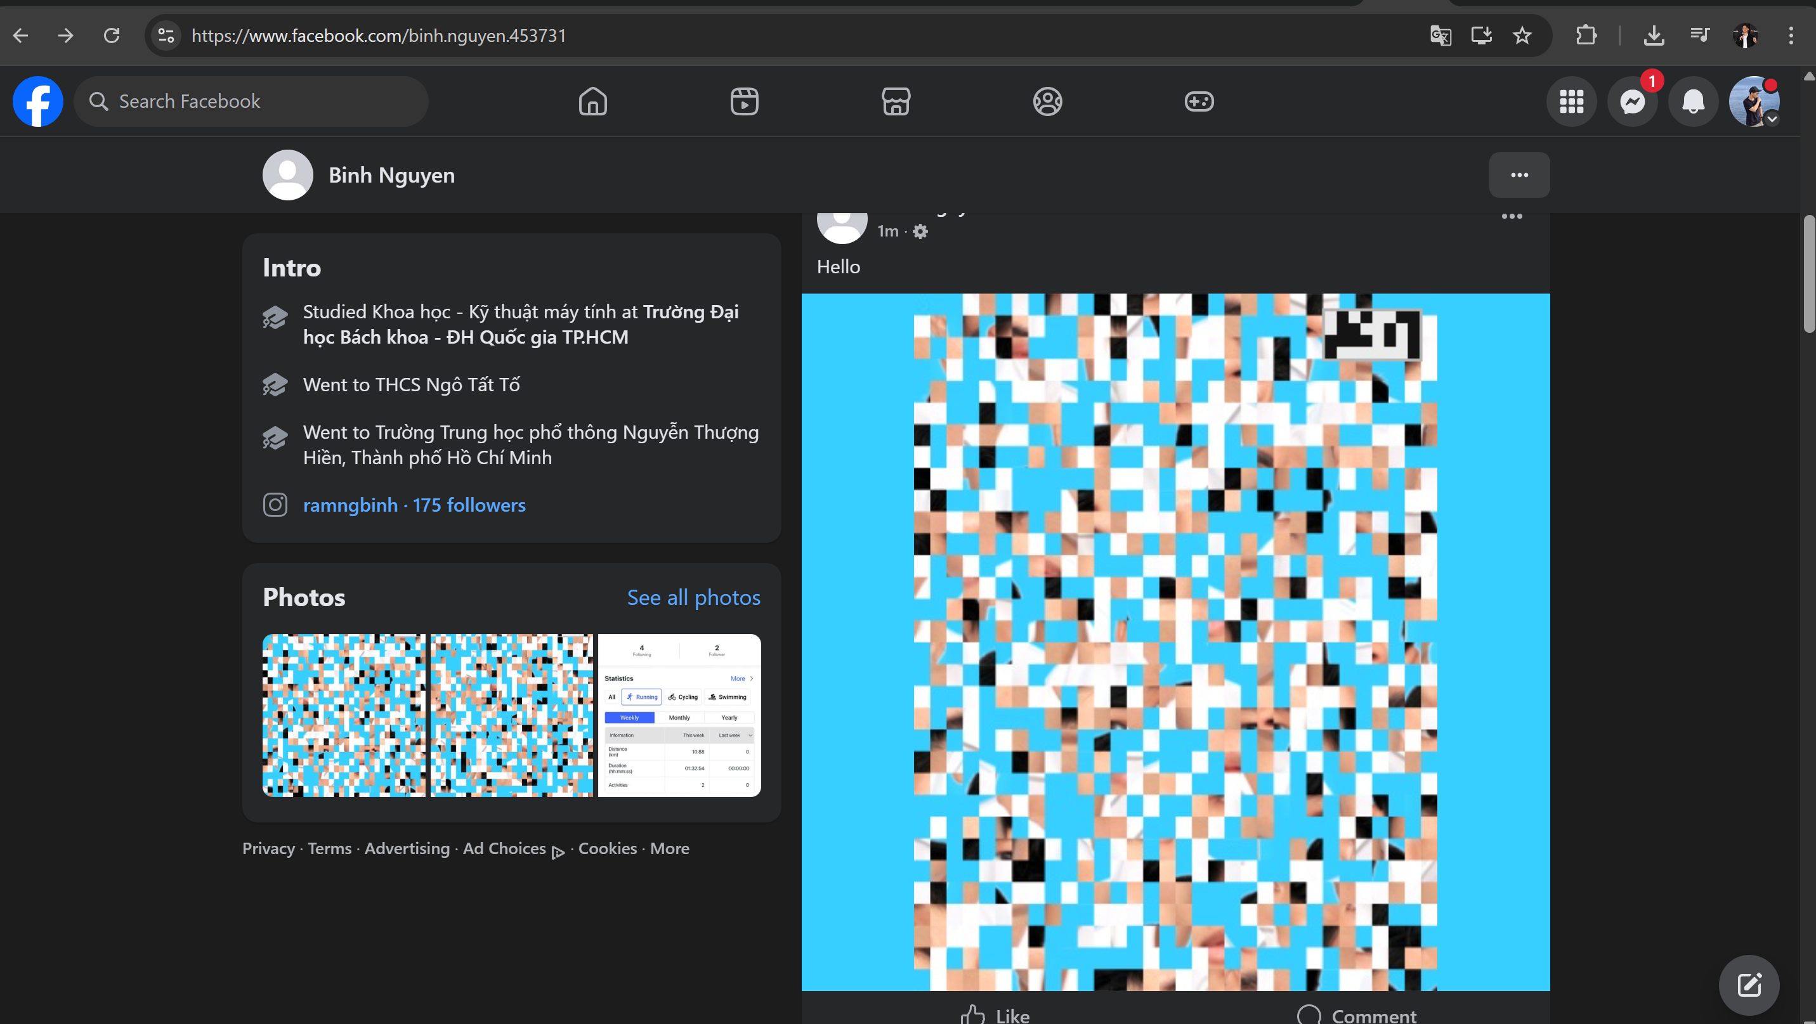This screenshot has height=1024, width=1816.
Task: Open the Marketplace storefront icon
Action: coord(895,101)
